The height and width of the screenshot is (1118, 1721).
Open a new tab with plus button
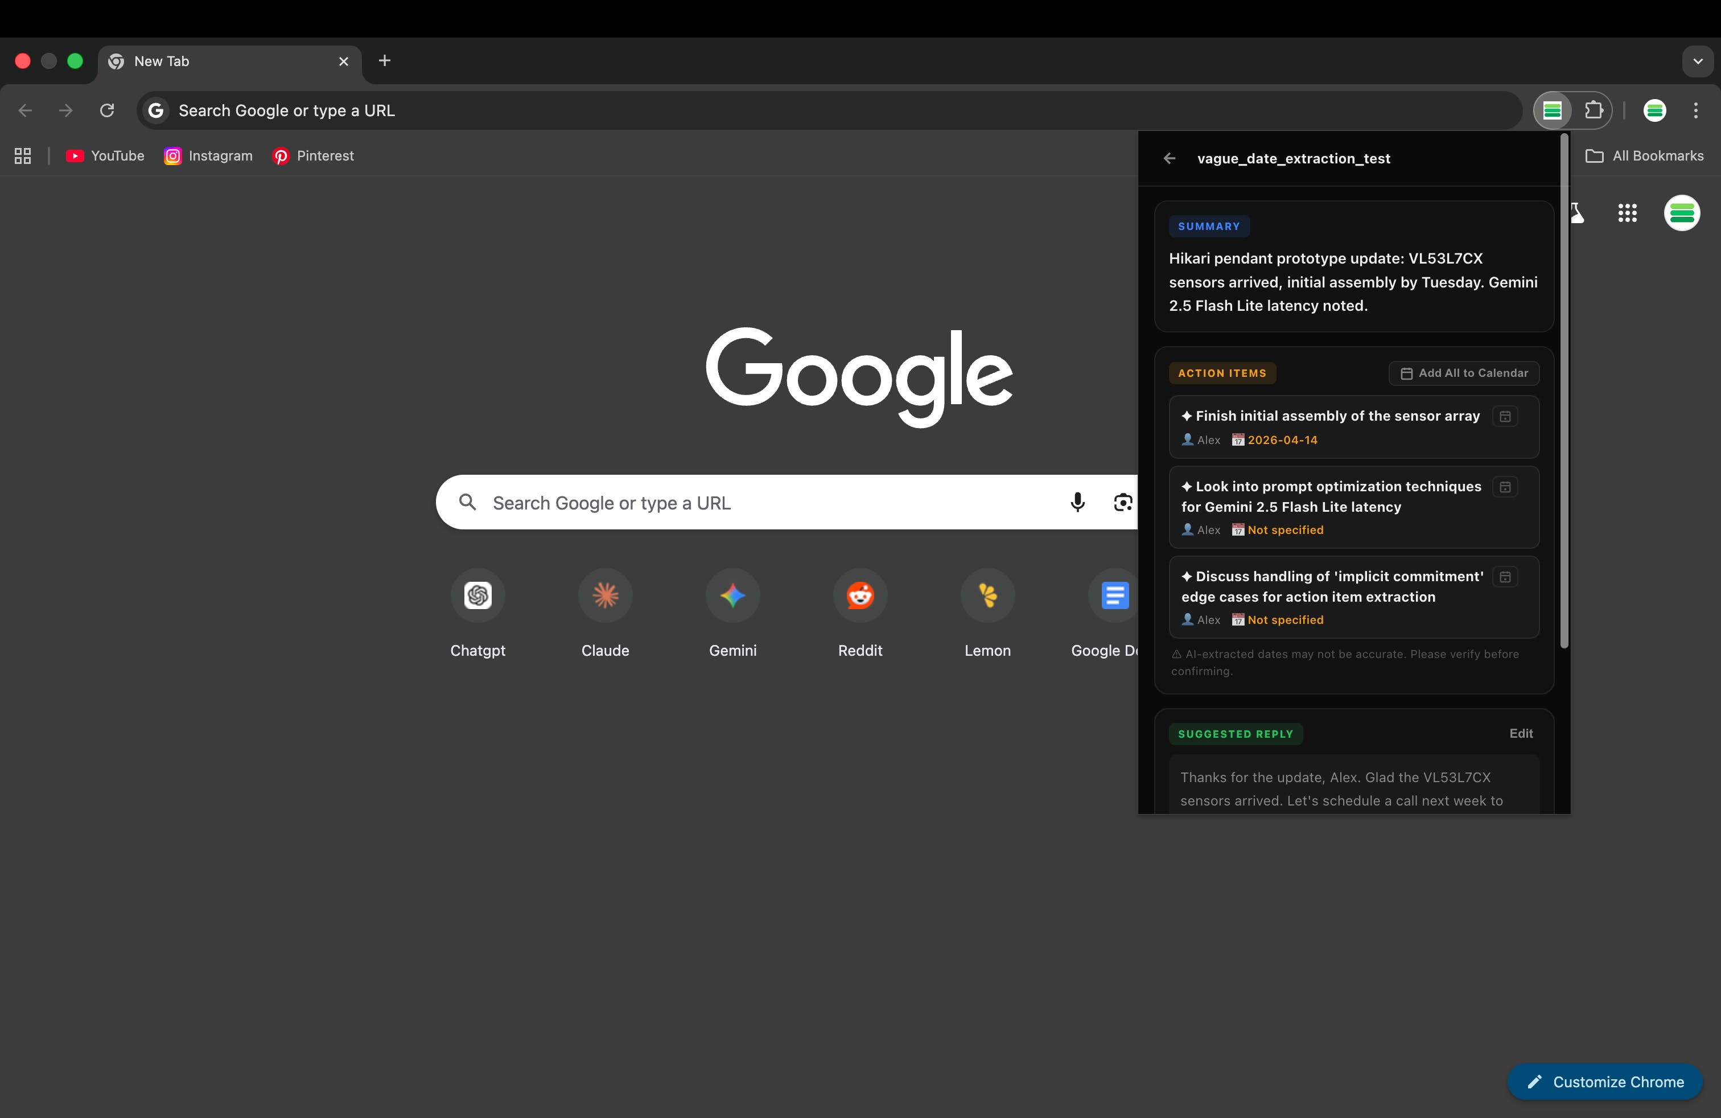coord(385,61)
